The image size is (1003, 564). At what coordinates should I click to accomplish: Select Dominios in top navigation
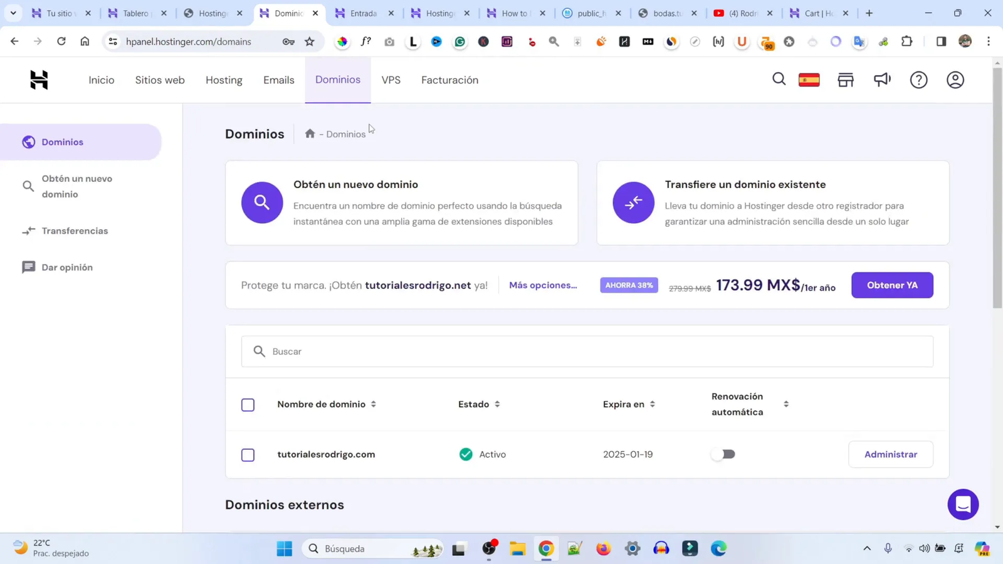pyautogui.click(x=338, y=80)
